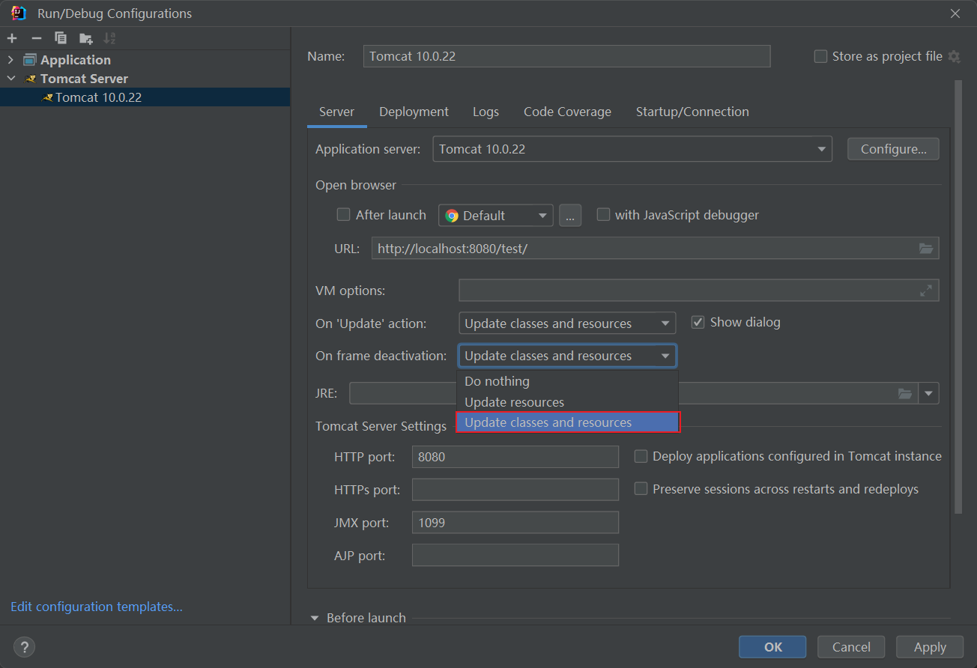Open the Application server dropdown

(x=632, y=149)
